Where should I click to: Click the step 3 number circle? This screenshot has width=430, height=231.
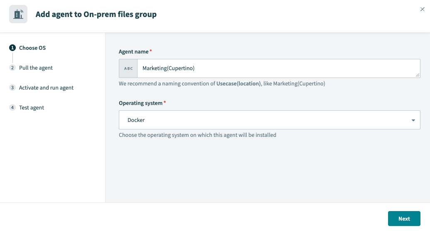pyautogui.click(x=12, y=88)
